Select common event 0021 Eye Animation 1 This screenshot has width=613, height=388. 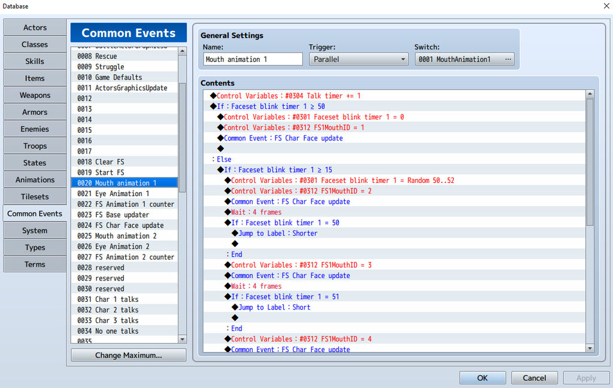point(122,194)
